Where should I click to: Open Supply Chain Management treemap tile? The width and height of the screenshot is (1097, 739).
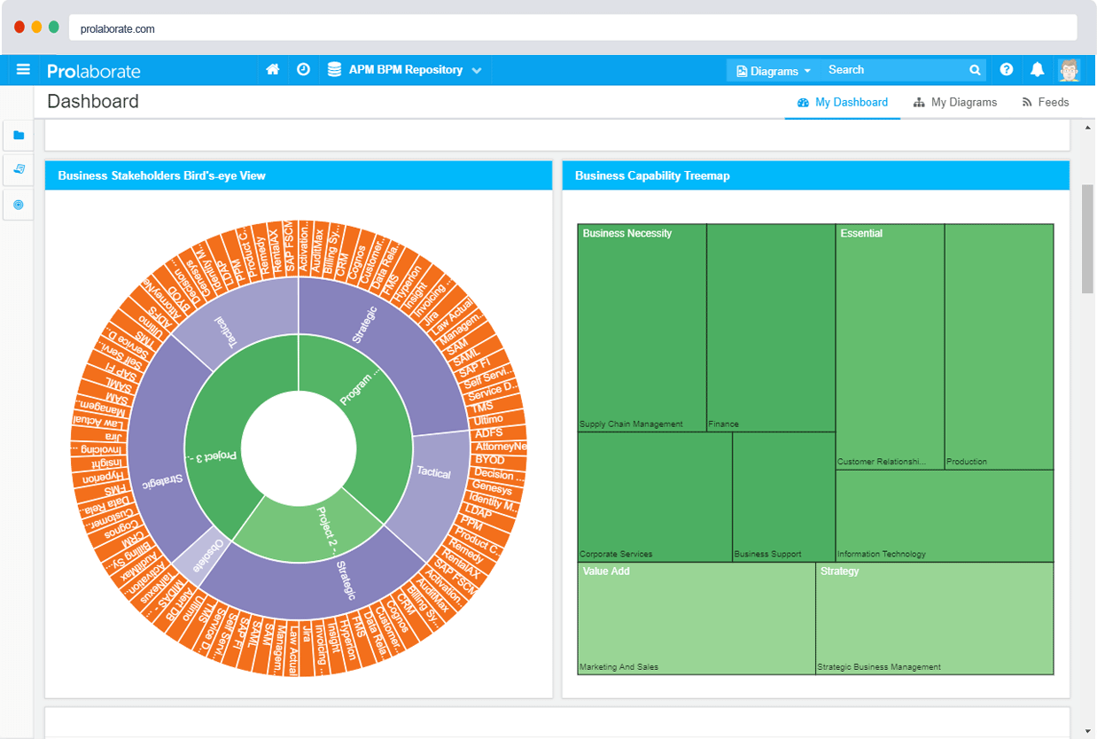tap(642, 328)
